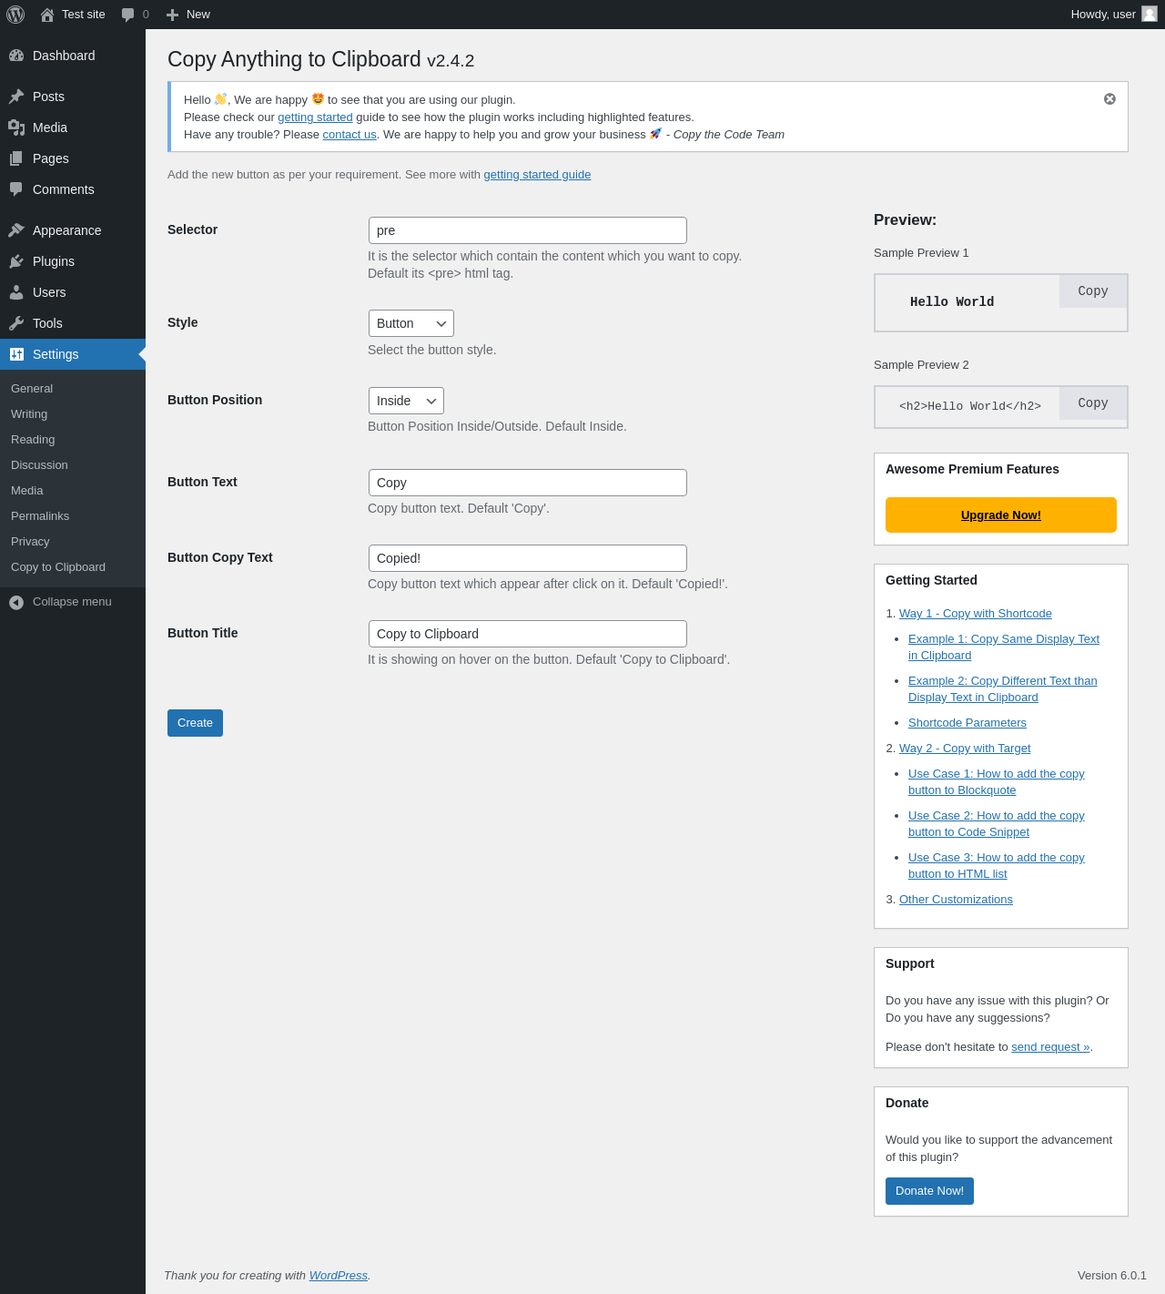Dismiss the welcome notice with the X icon

pos(1109,99)
